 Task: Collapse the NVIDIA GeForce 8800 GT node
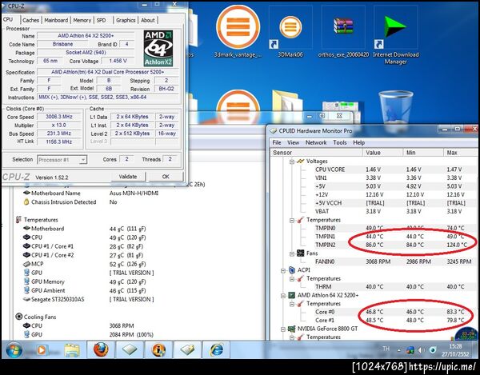pos(283,329)
